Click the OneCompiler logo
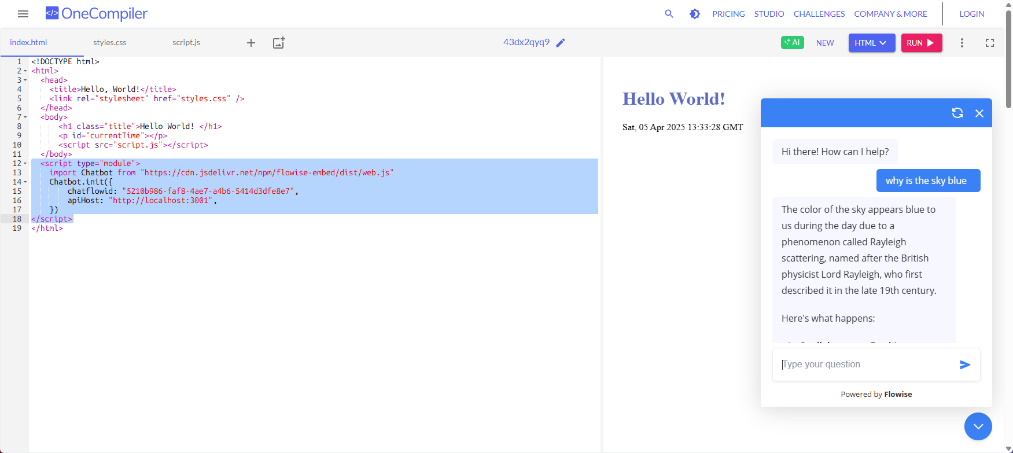 (97, 13)
